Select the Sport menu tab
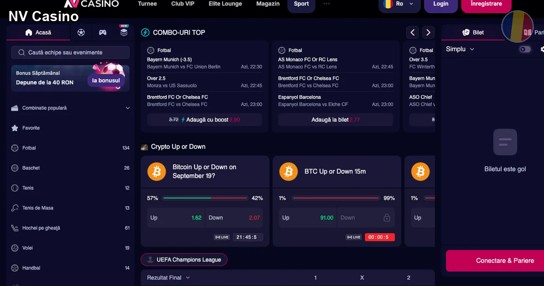Image resolution: width=544 pixels, height=286 pixels. (x=301, y=5)
